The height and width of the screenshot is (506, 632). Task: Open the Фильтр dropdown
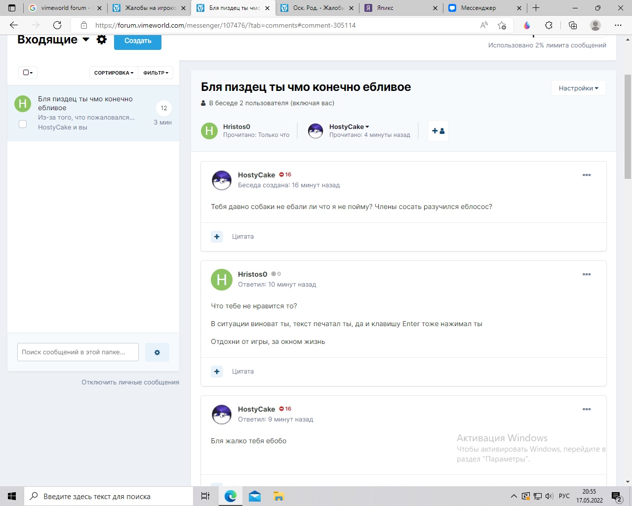tap(156, 73)
